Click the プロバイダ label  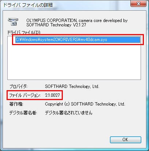(x=18, y=86)
